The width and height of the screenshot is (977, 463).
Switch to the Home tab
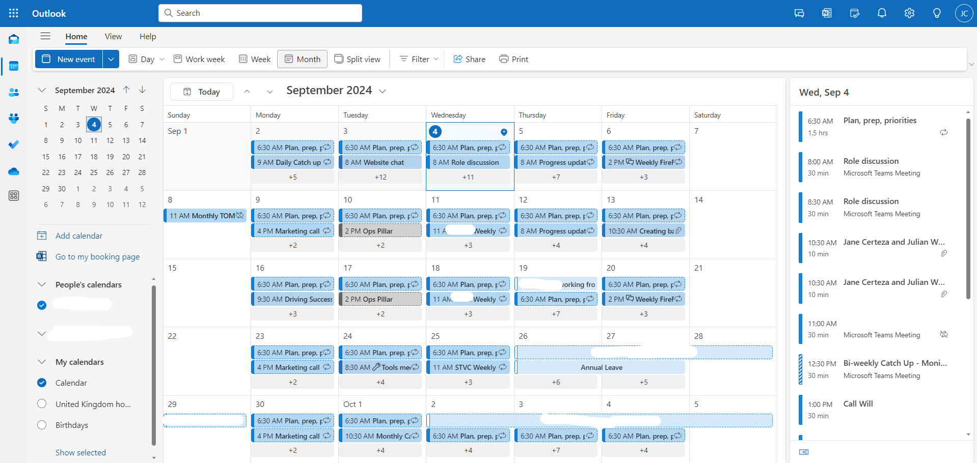point(76,37)
